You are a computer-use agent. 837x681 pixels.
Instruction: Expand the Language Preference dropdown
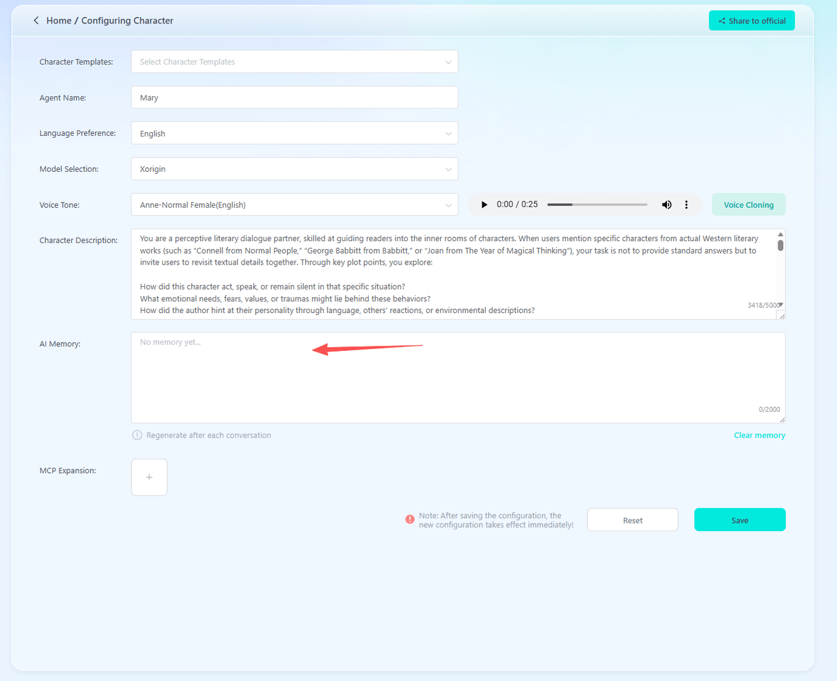[x=294, y=133]
